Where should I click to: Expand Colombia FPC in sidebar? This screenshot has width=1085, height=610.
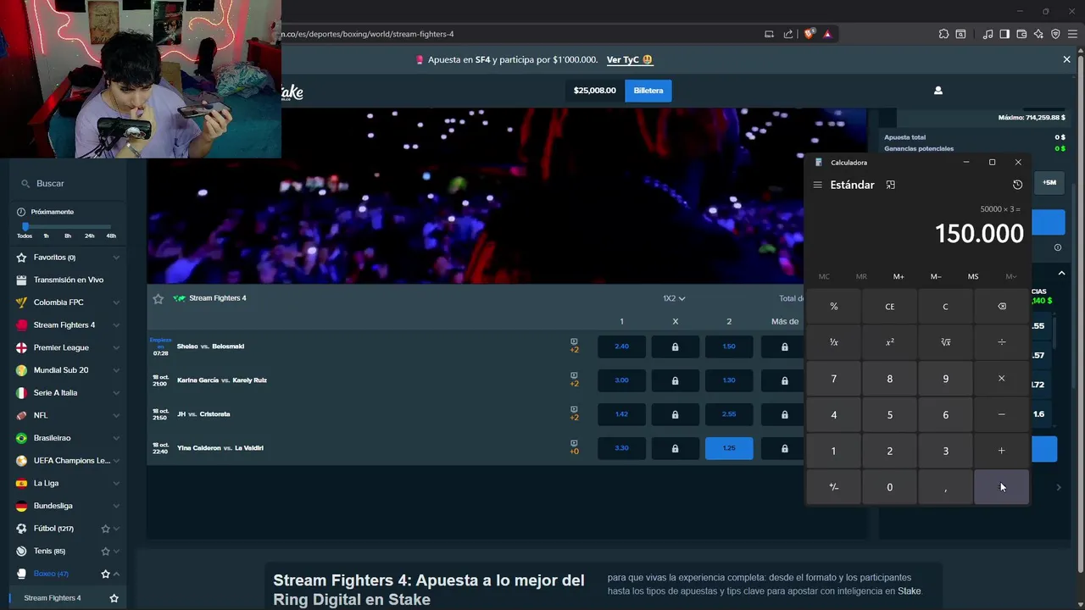(x=116, y=302)
